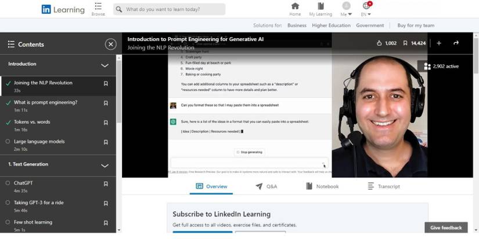This screenshot has height=239, width=479.
Task: Toggle completion circle for ChatGPT lesson
Action: click(8, 183)
